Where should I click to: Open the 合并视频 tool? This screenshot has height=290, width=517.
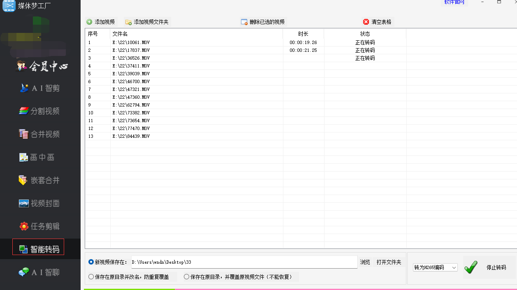click(x=40, y=134)
